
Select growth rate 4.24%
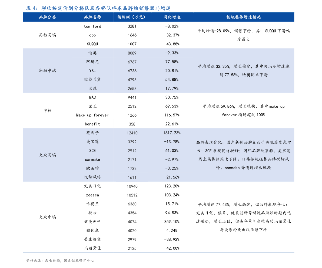pos(172,230)
